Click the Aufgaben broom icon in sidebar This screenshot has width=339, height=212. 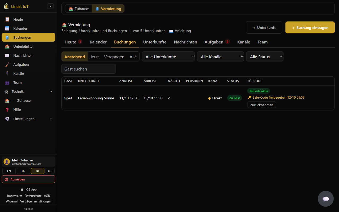tap(7, 64)
